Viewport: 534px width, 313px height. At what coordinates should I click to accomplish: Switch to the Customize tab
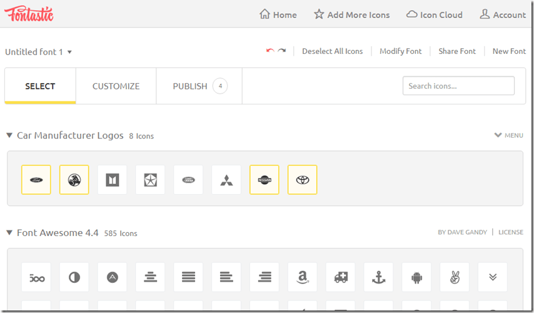[116, 86]
